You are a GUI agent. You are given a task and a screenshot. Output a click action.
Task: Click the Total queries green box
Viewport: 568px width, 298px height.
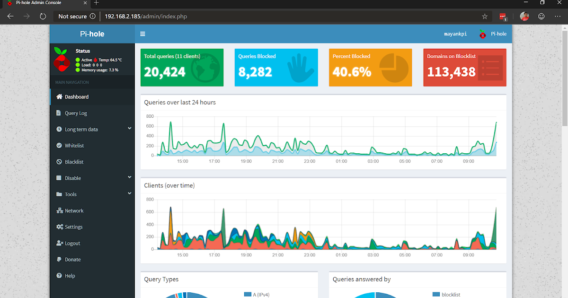pyautogui.click(x=182, y=67)
